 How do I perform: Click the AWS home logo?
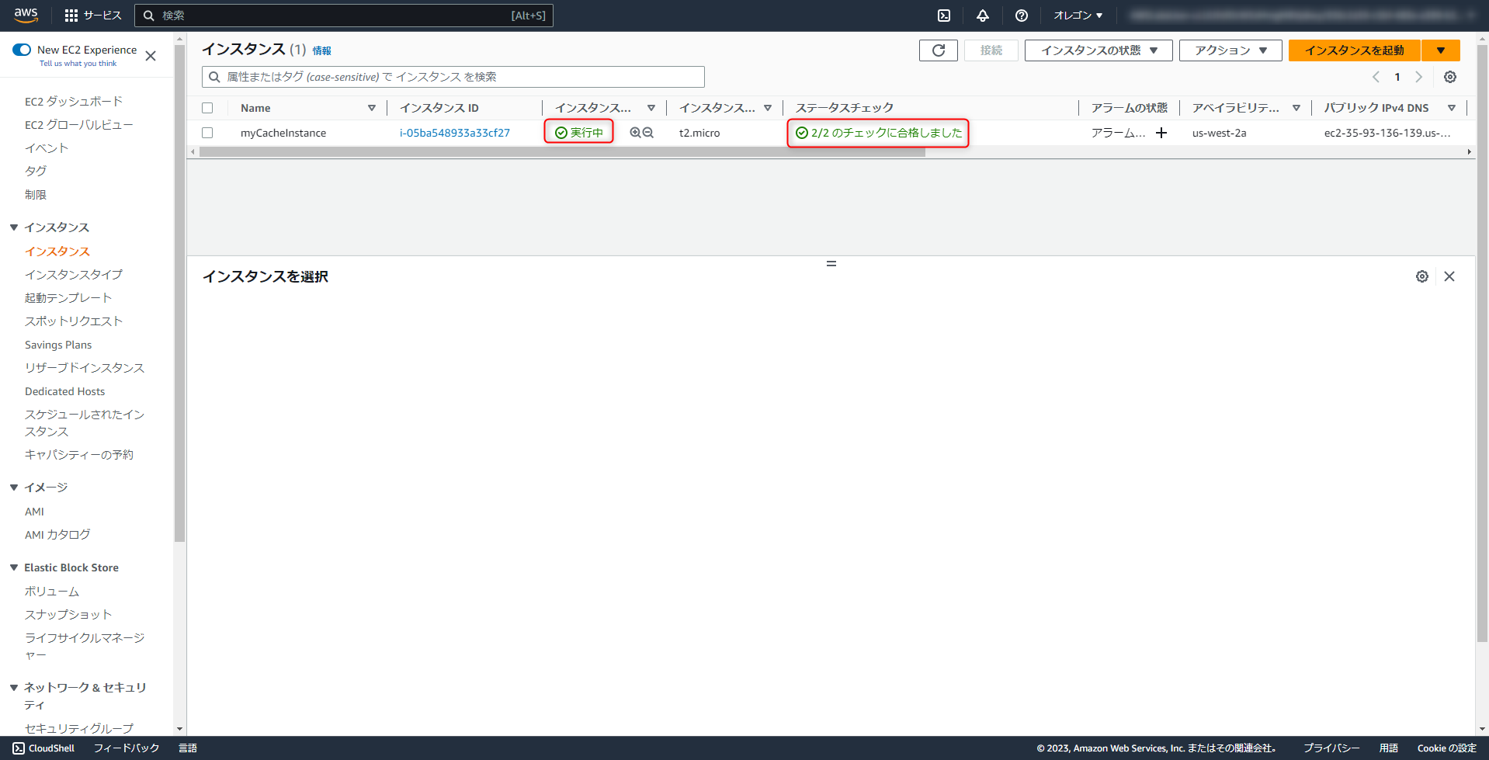pyautogui.click(x=26, y=14)
